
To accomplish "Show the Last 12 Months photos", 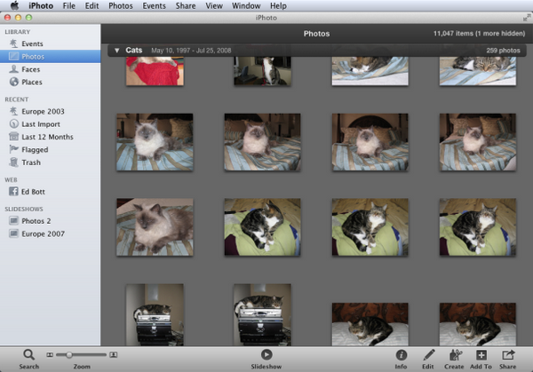I will point(47,137).
